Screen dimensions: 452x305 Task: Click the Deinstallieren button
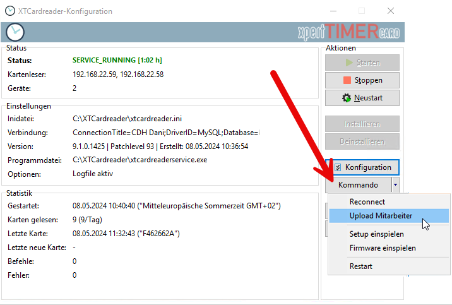[x=362, y=141]
